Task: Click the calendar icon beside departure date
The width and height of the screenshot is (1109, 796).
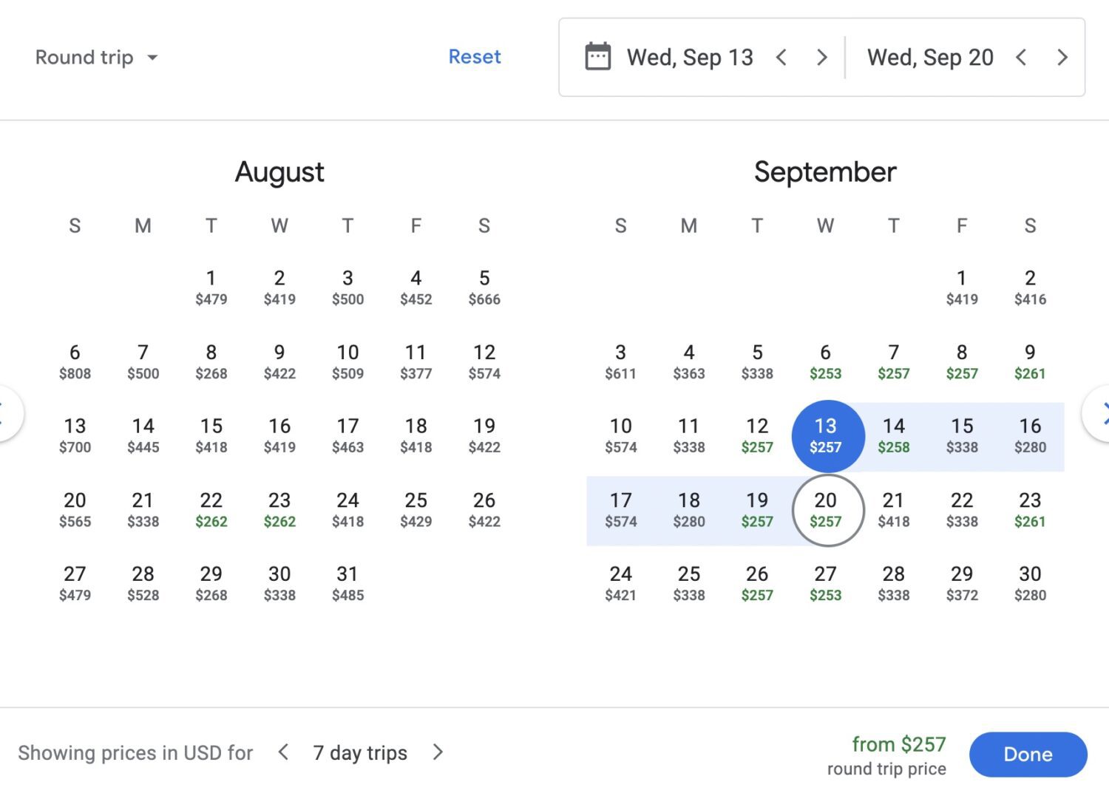Action: (x=597, y=56)
